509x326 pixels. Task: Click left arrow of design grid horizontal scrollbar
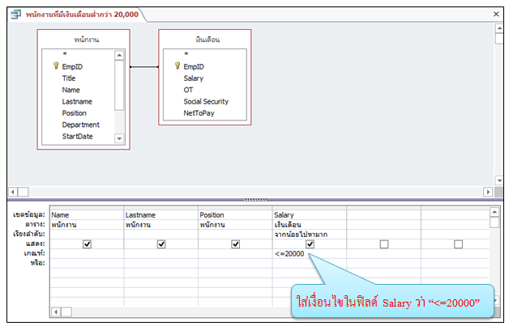point(56,312)
